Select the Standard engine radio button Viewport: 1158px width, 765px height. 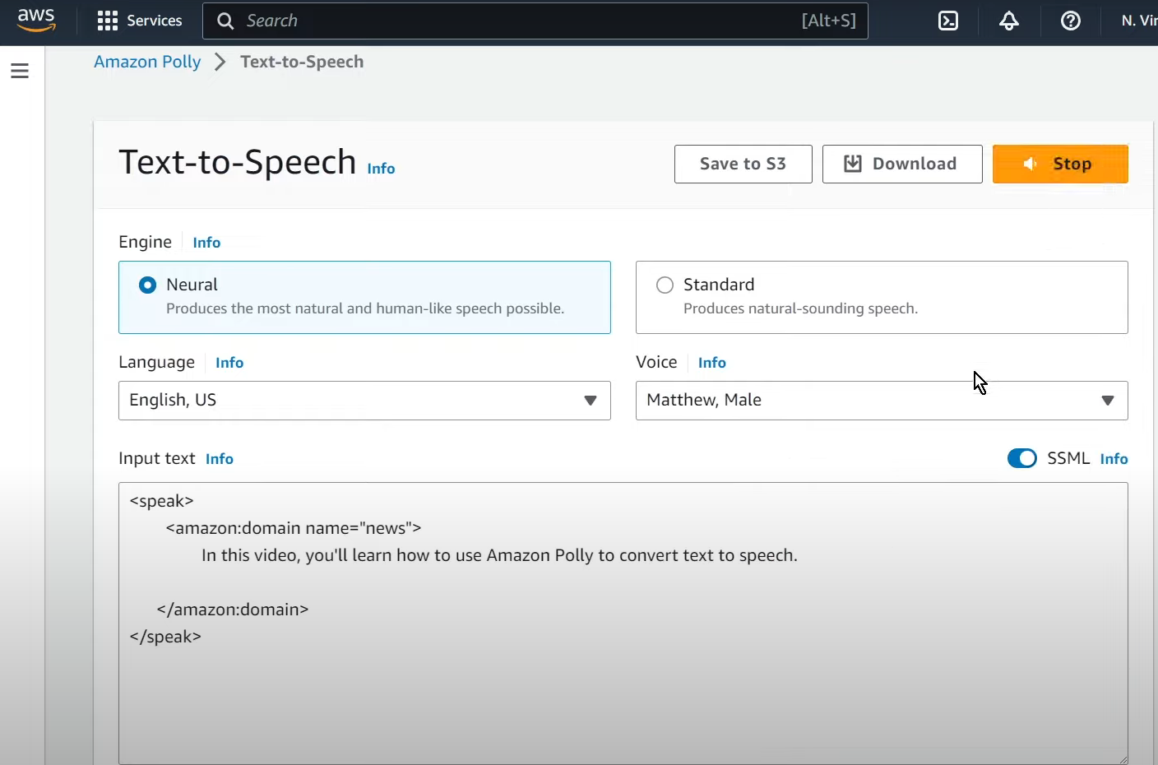click(665, 285)
